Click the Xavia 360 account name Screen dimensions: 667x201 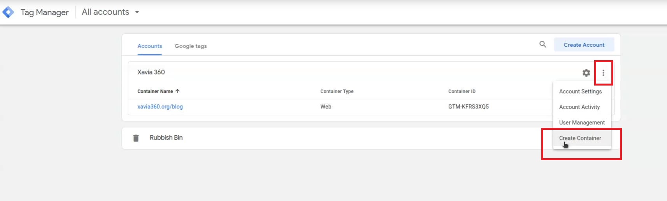coord(151,72)
